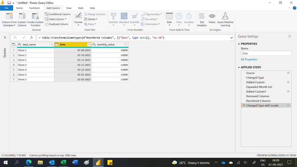Switch to the Tools tab
Viewport: 297px width, 167px height.
pos(81,8)
